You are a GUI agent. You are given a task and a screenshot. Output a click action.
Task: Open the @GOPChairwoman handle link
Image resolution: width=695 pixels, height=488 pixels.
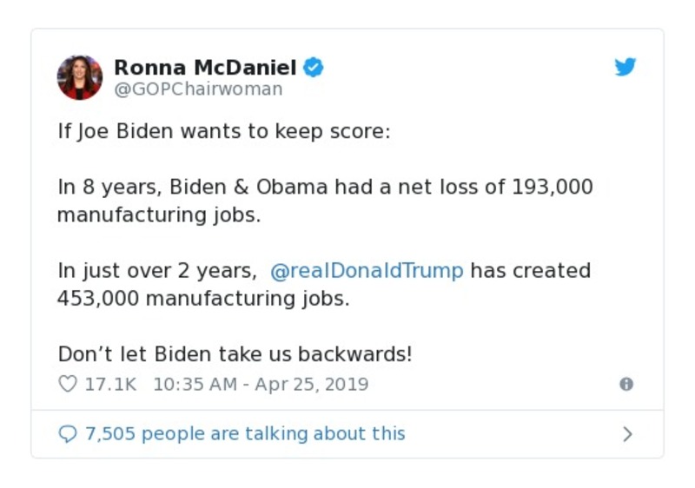(198, 89)
